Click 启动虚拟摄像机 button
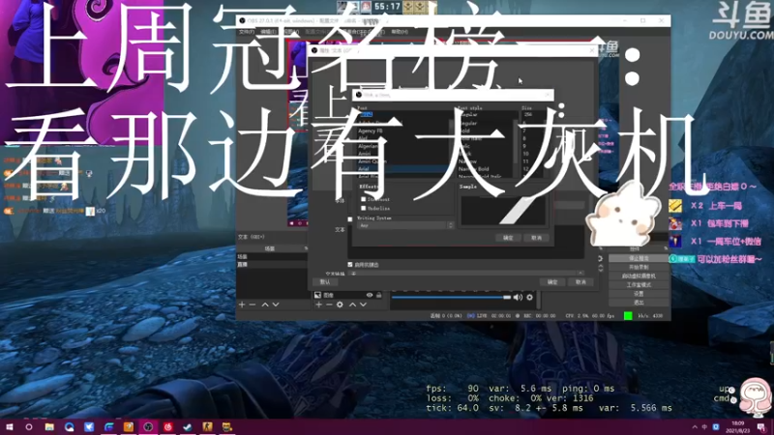 639,276
